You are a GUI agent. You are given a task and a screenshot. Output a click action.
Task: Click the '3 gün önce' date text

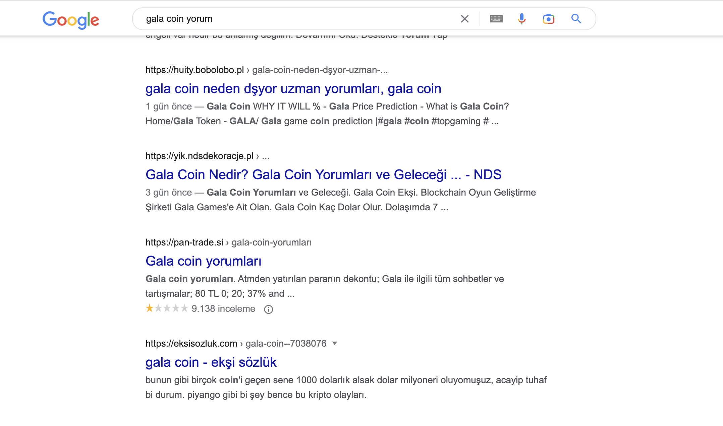[169, 193]
